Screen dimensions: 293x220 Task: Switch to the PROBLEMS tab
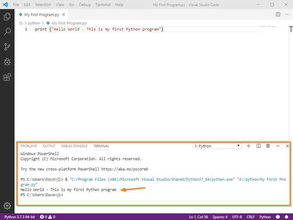tap(29, 146)
